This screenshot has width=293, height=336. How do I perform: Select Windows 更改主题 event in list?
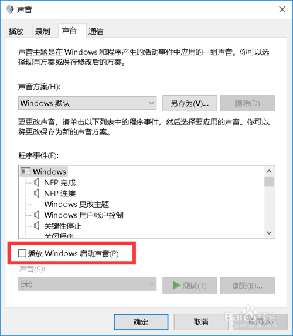coord(76,204)
